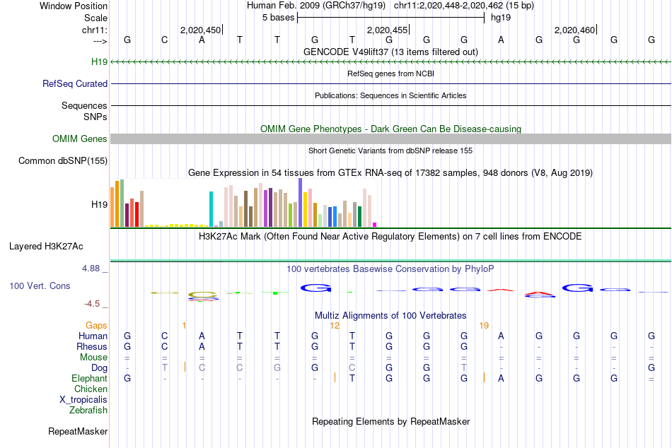Click the Gaps row label
The image size is (672, 448).
pyautogui.click(x=96, y=326)
